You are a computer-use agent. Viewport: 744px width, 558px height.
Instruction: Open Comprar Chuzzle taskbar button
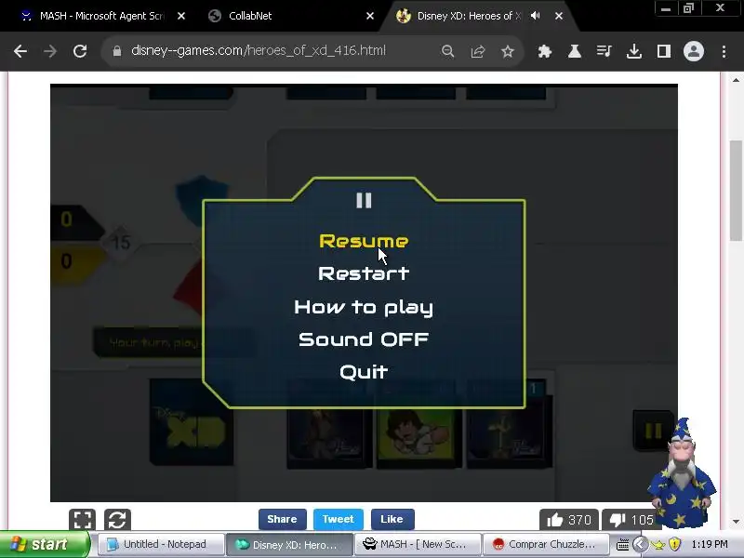[x=546, y=544]
